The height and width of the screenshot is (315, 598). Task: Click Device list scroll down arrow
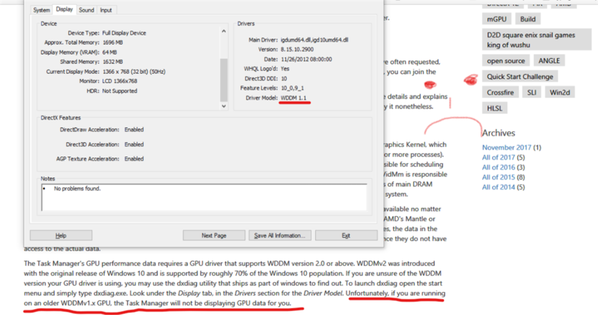(224, 106)
